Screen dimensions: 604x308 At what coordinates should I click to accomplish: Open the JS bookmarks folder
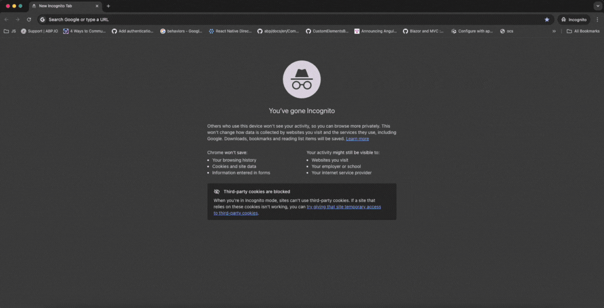tap(10, 31)
